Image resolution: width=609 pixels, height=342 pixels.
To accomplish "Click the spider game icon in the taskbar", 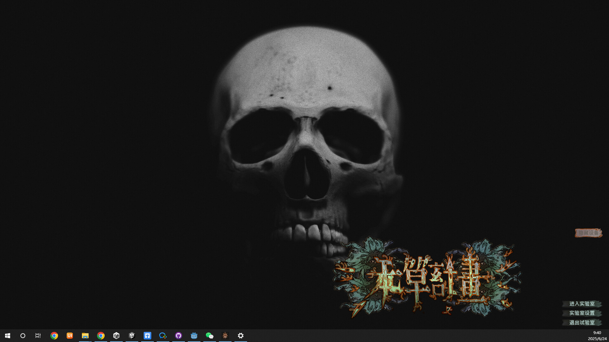I will point(225,335).
